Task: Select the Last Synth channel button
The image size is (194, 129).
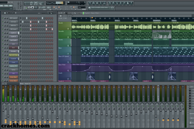Action: point(13,40)
